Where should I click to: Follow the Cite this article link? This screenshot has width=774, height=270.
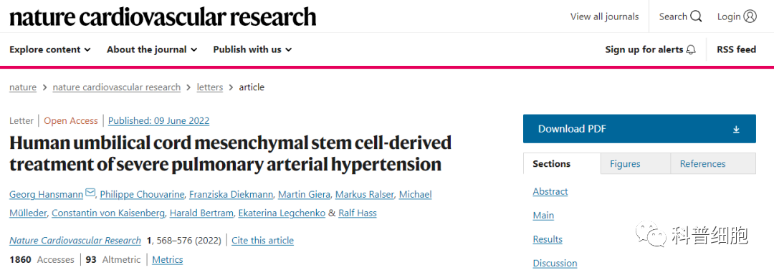262,241
